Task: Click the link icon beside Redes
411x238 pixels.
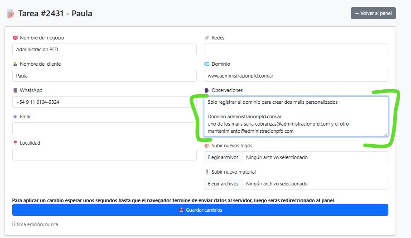Action: coord(207,38)
